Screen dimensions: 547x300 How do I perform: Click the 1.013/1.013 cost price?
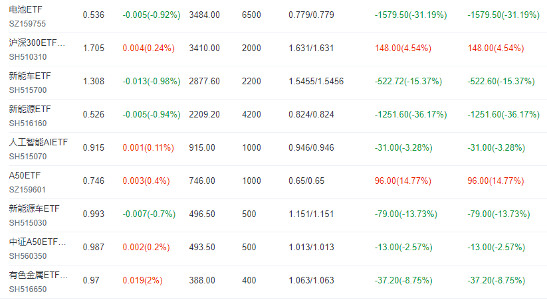(311, 247)
